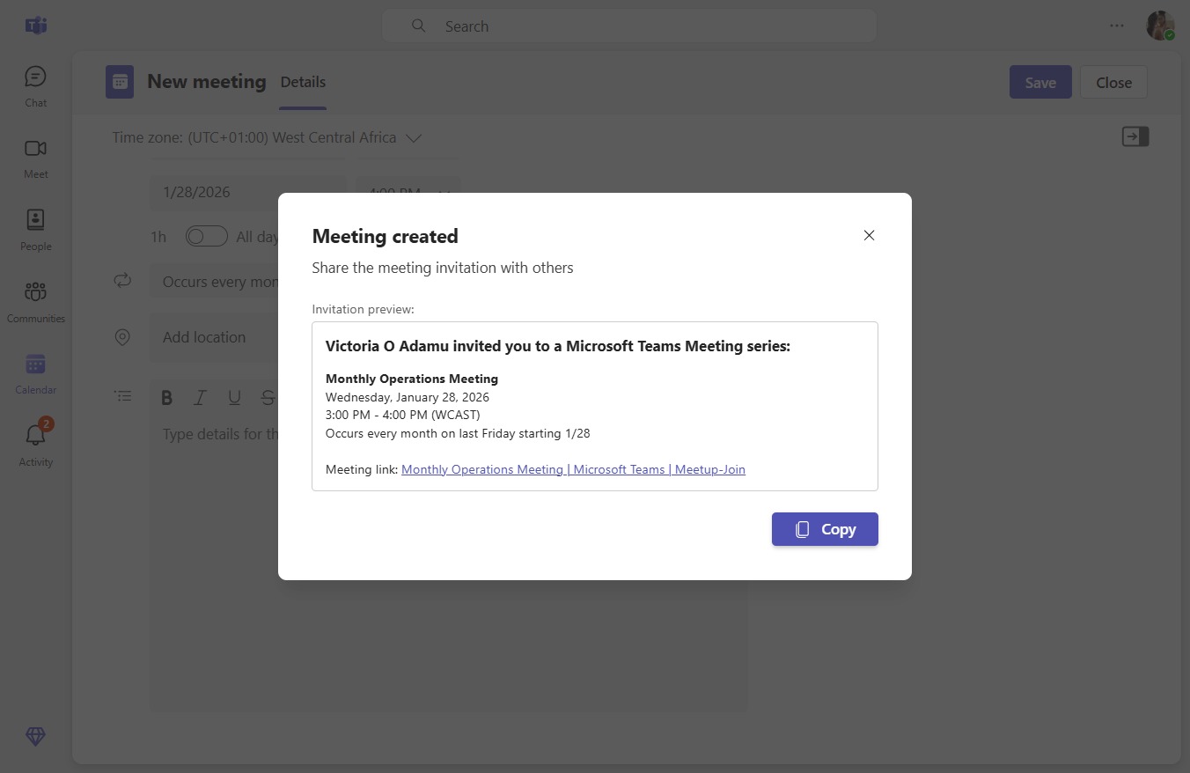Toggle the side panel arrow icon
Viewport: 1190px width, 773px height.
[1135, 136]
